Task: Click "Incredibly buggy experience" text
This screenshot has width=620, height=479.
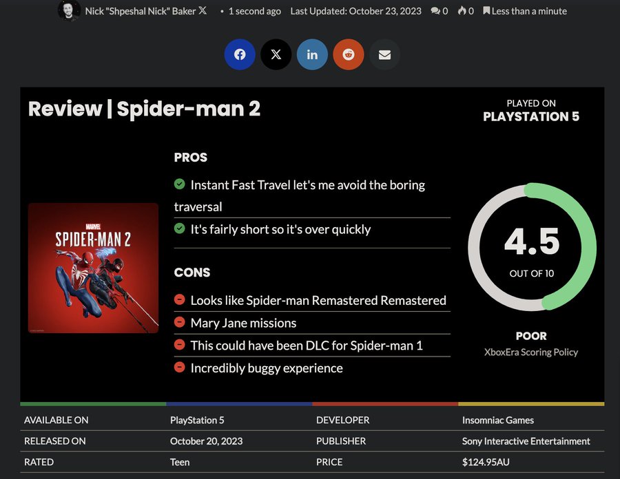Action: point(267,368)
